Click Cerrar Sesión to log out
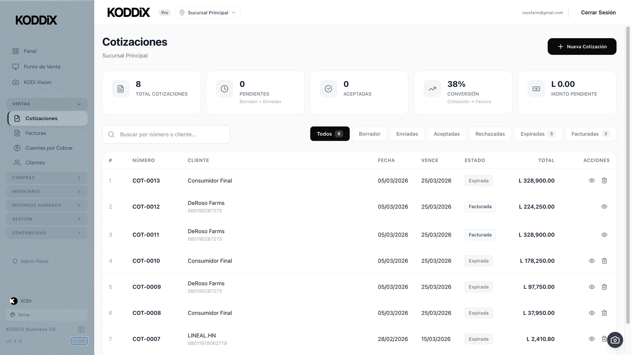This screenshot has width=631, height=355. 598,13
